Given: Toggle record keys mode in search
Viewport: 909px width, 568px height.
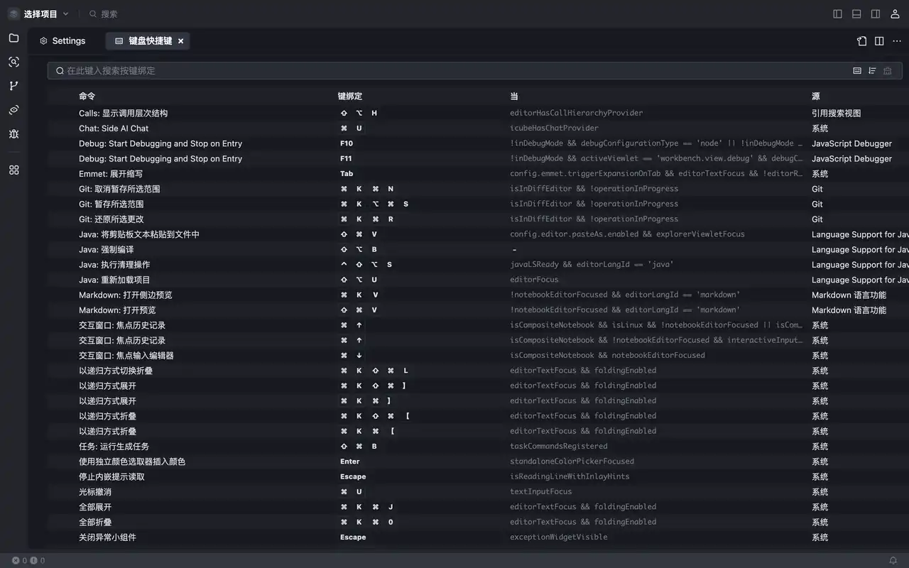Looking at the screenshot, I should (x=857, y=71).
